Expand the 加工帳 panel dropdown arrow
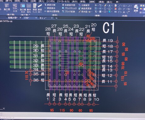This screenshot has height=120, width=145. point(30,15)
